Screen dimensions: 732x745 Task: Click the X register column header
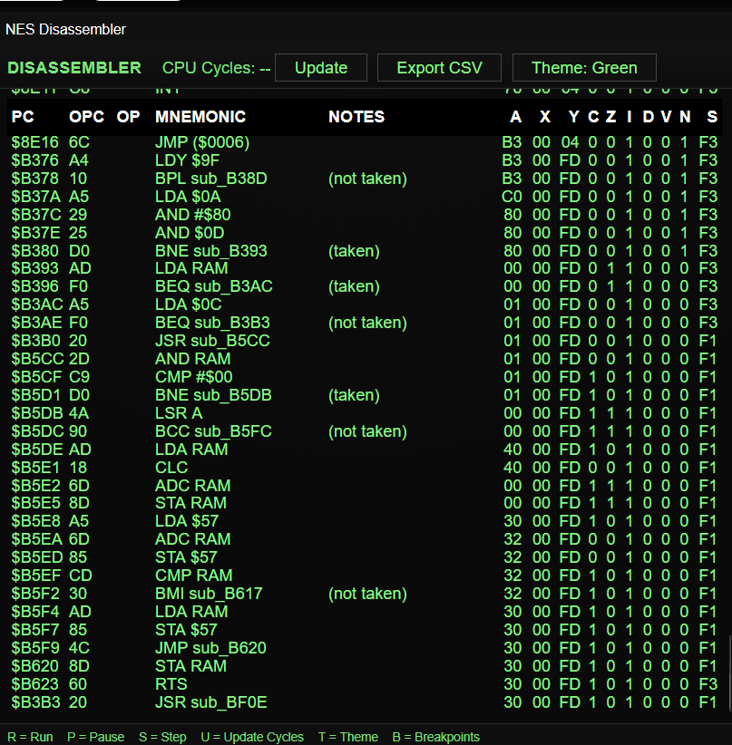pyautogui.click(x=545, y=117)
